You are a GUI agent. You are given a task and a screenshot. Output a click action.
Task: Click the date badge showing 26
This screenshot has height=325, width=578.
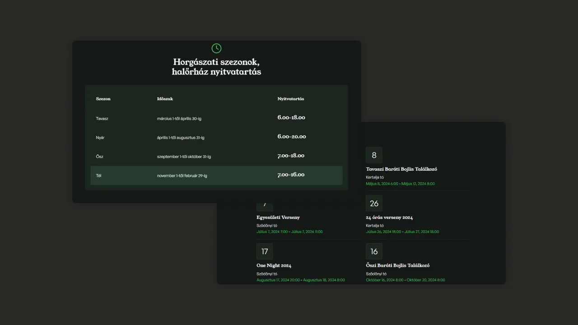(374, 203)
